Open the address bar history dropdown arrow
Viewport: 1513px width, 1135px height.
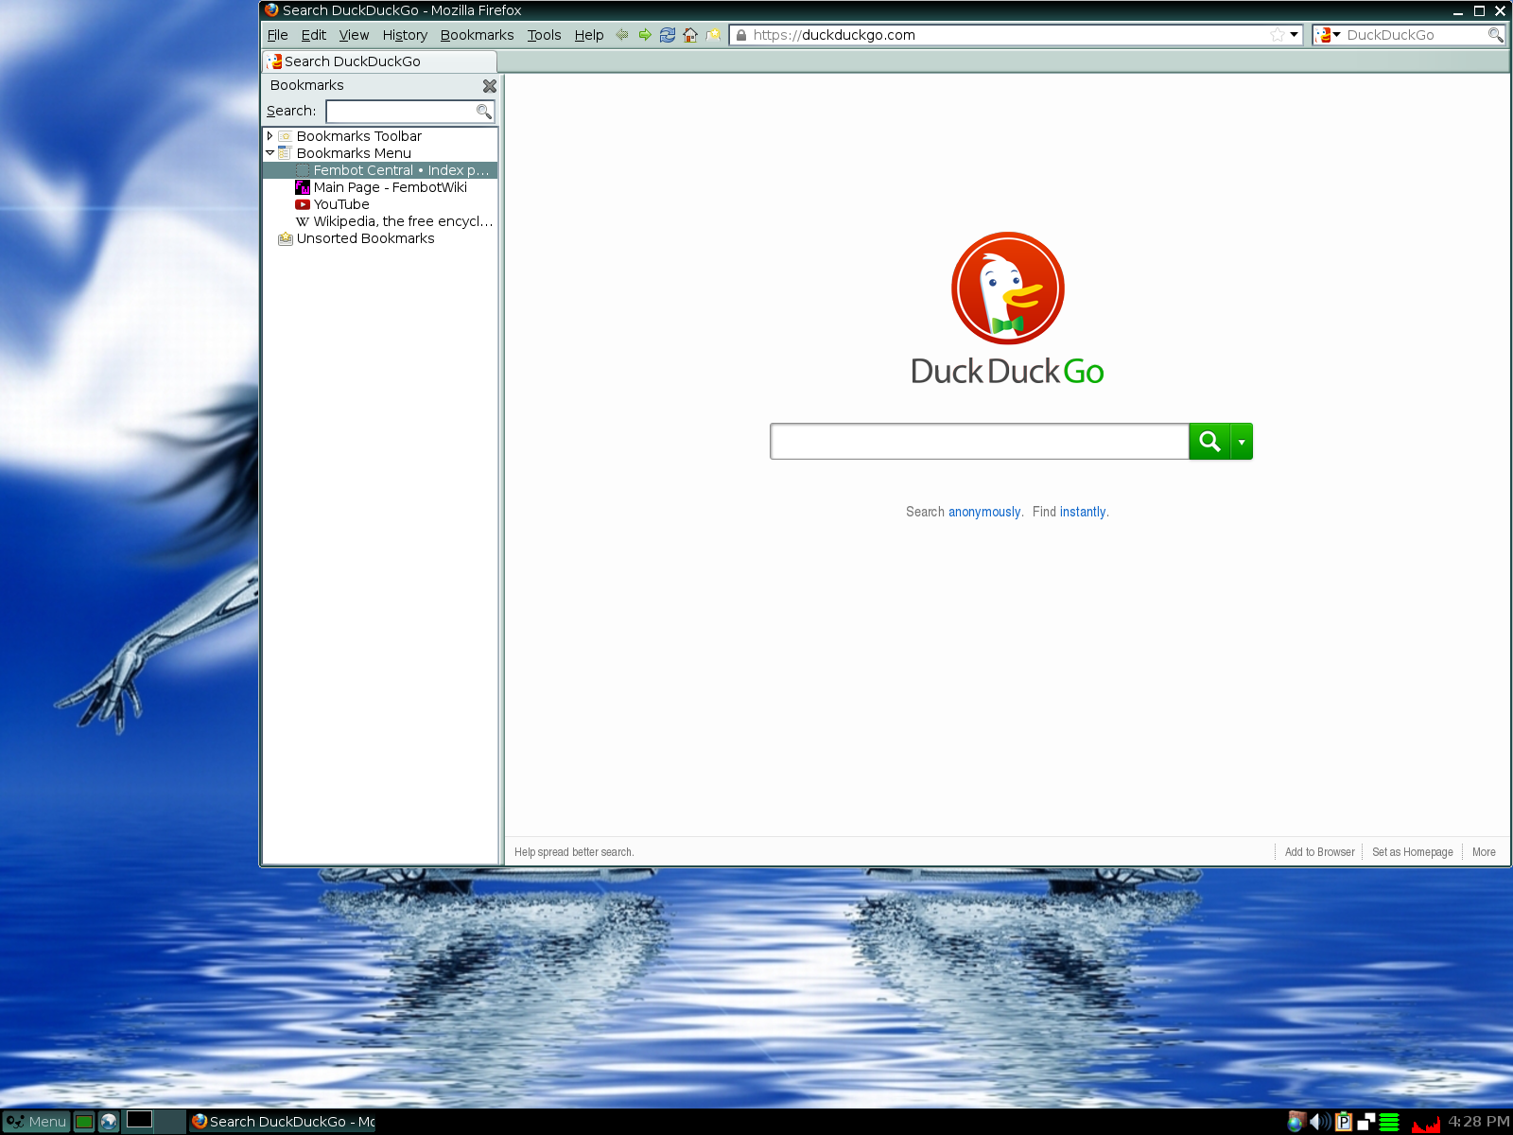1295,35
